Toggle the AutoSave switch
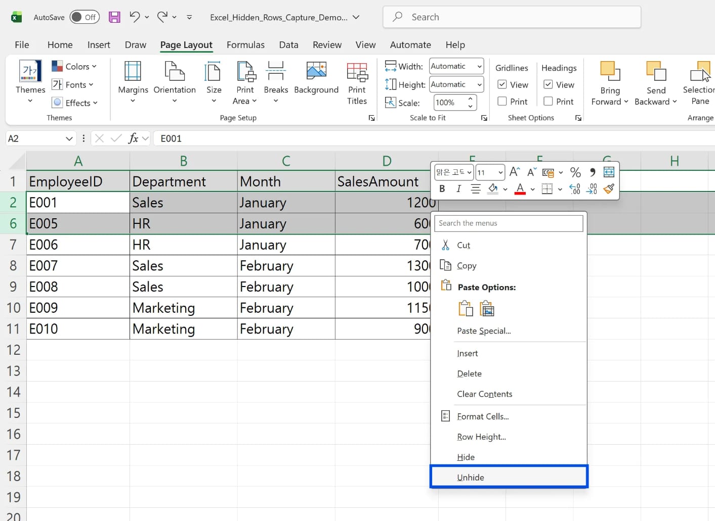Image resolution: width=715 pixels, height=521 pixels. point(84,17)
